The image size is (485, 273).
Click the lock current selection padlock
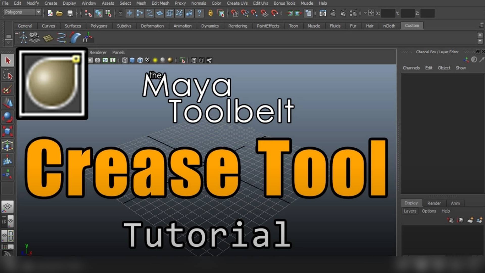point(210,13)
